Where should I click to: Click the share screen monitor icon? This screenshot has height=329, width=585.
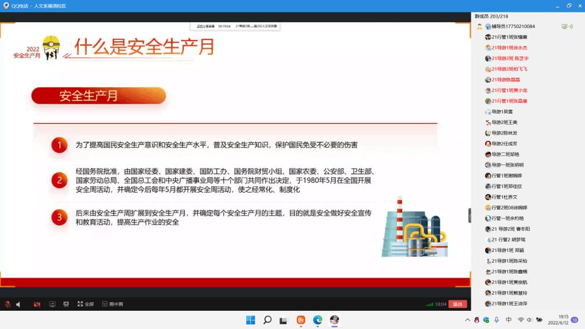[53, 304]
